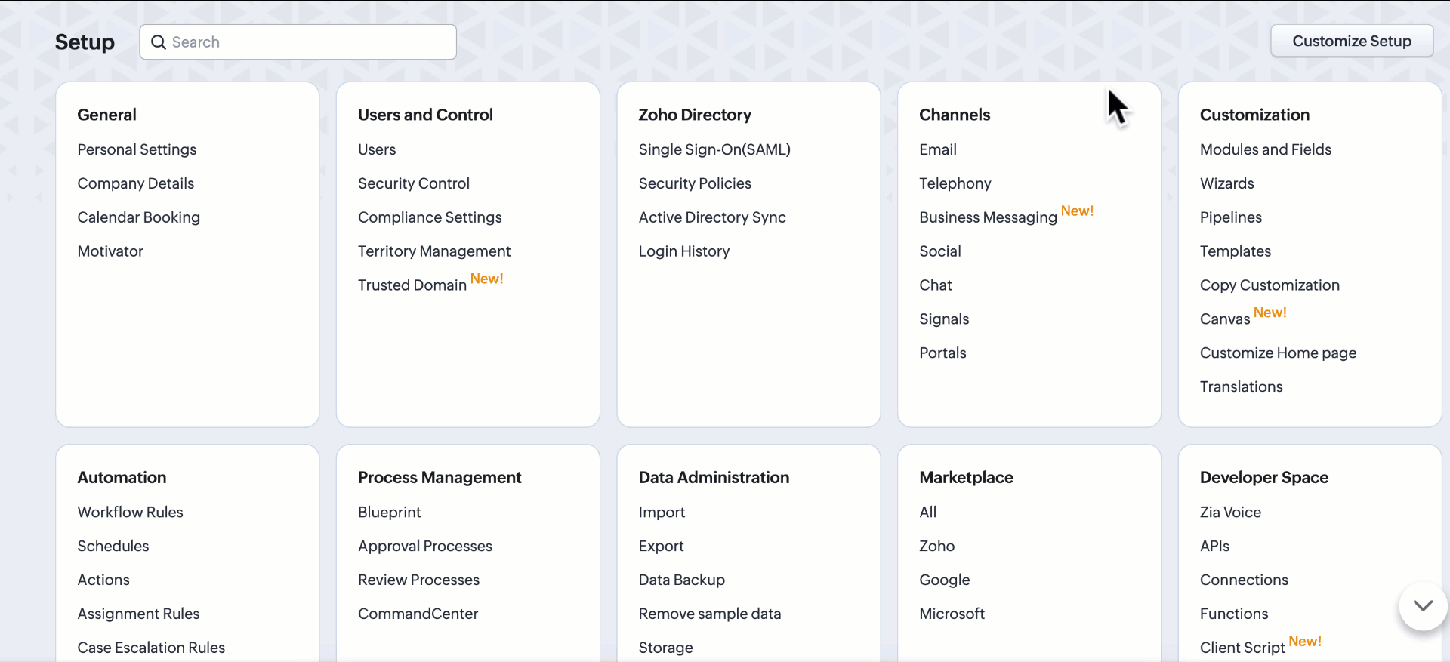This screenshot has height=662, width=1450.
Task: Open Single Sign-On(SAML) settings
Action: click(x=714, y=149)
